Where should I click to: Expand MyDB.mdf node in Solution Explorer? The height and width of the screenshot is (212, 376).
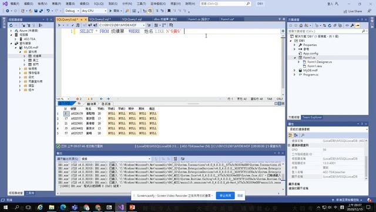pyautogui.click(x=295, y=71)
